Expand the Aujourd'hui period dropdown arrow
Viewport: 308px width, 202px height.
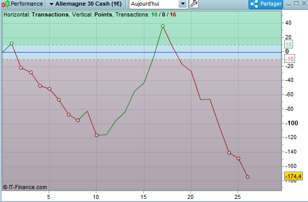(x=183, y=4)
